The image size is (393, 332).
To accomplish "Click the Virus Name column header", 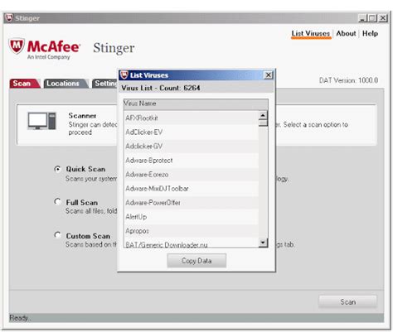I will [196, 103].
